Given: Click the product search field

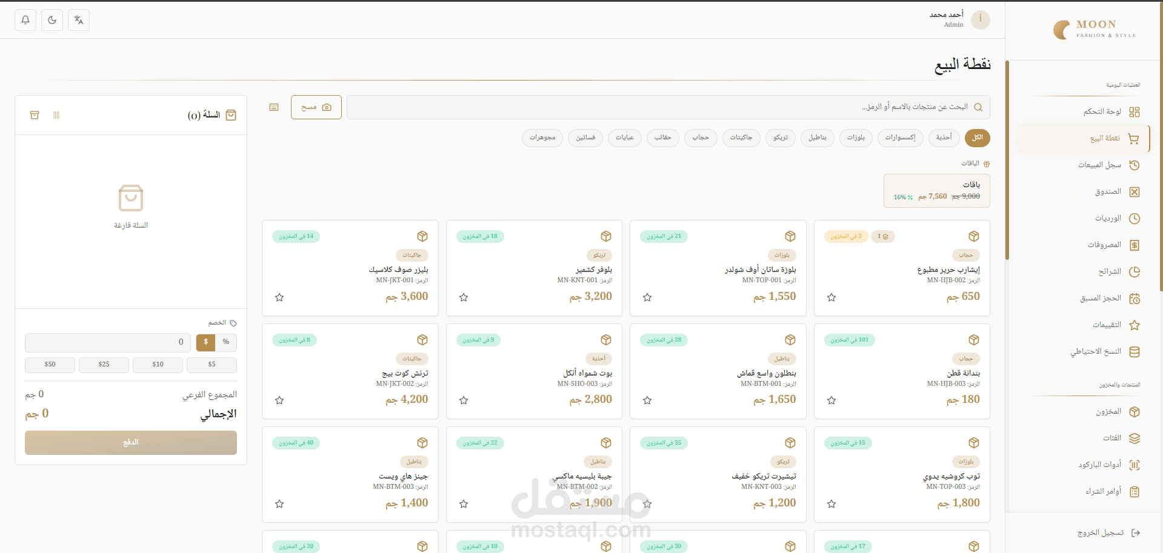Looking at the screenshot, I should coord(668,107).
